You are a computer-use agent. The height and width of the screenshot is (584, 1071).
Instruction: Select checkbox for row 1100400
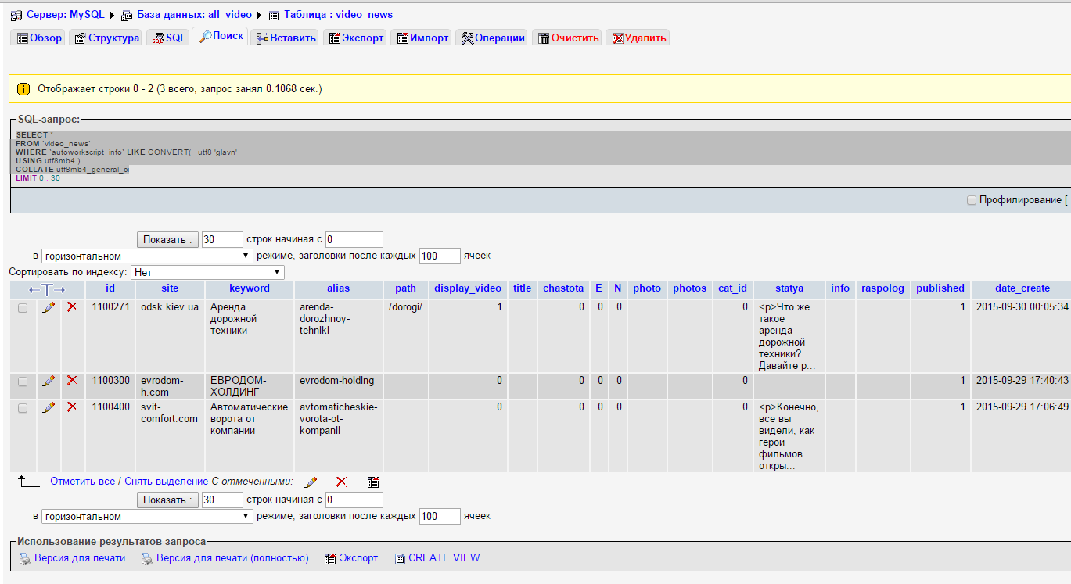pyautogui.click(x=23, y=408)
